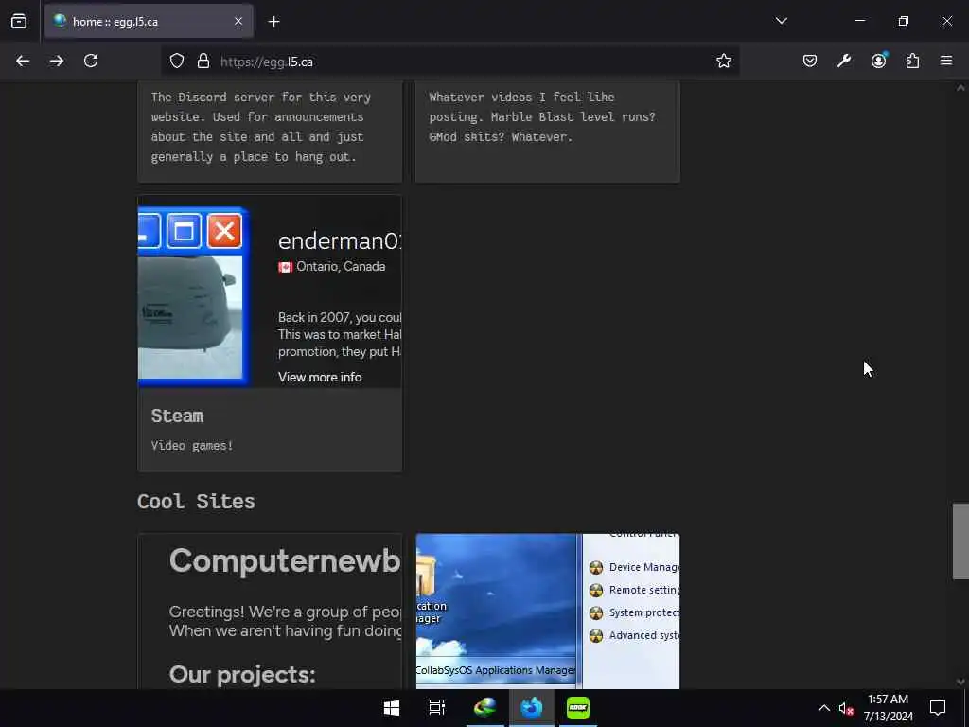Click Device Manager entry in the screenshot
Viewport: 969px width, 727px height.
634,567
